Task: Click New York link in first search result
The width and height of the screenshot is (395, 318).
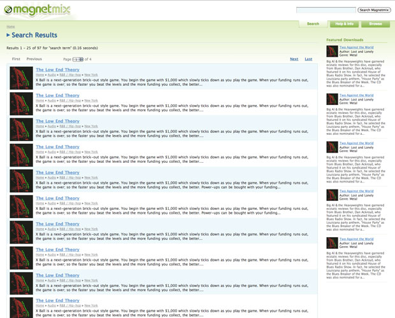Action: pos(91,75)
